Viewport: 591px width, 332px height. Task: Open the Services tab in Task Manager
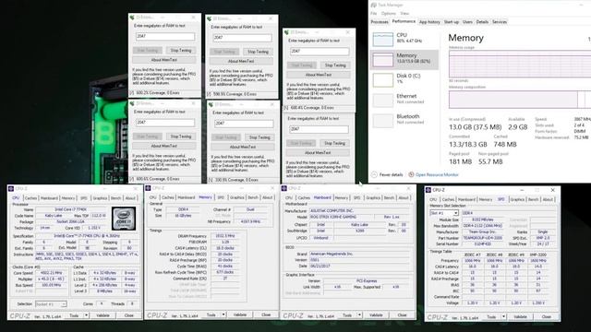(x=500, y=22)
